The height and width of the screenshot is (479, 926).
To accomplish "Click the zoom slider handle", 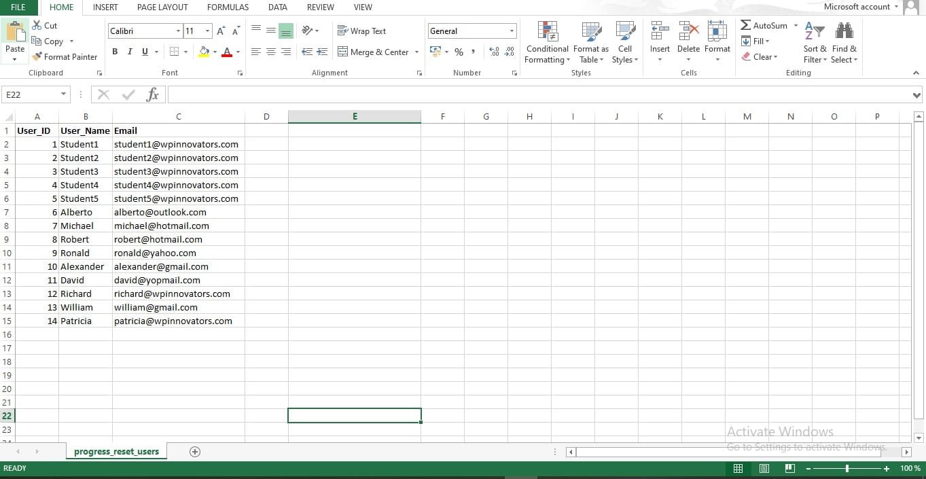I will pyautogui.click(x=847, y=468).
